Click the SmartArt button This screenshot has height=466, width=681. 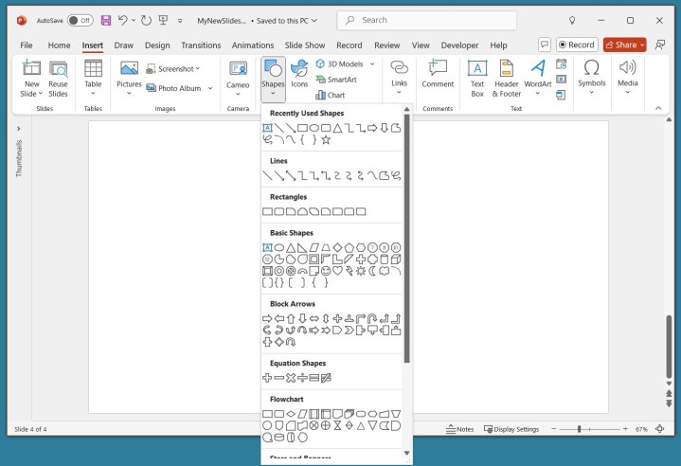(335, 80)
